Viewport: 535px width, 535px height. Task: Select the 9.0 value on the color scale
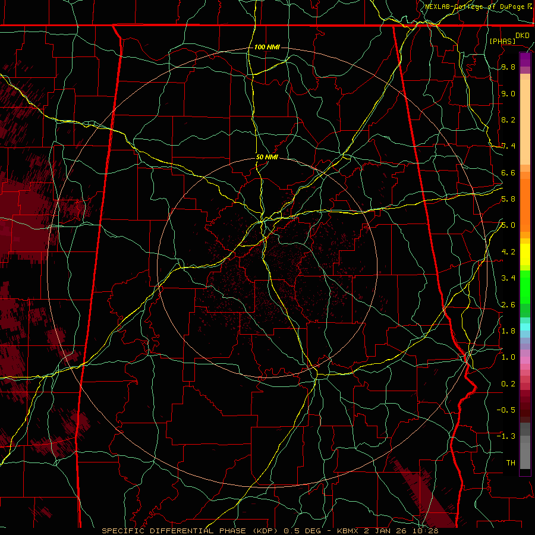[508, 93]
